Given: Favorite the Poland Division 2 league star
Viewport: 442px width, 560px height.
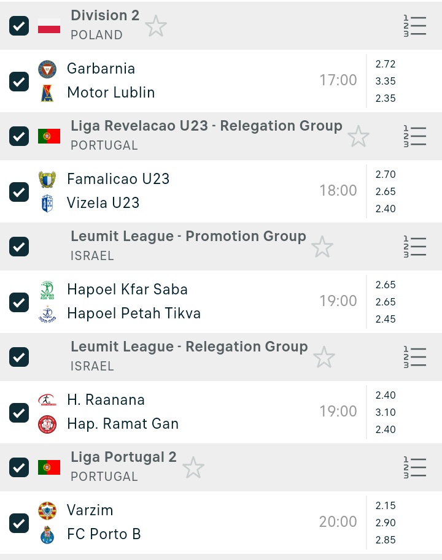Looking at the screenshot, I should coord(156,26).
